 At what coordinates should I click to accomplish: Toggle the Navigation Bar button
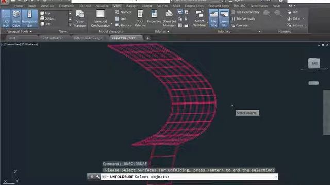pyautogui.click(x=29, y=18)
